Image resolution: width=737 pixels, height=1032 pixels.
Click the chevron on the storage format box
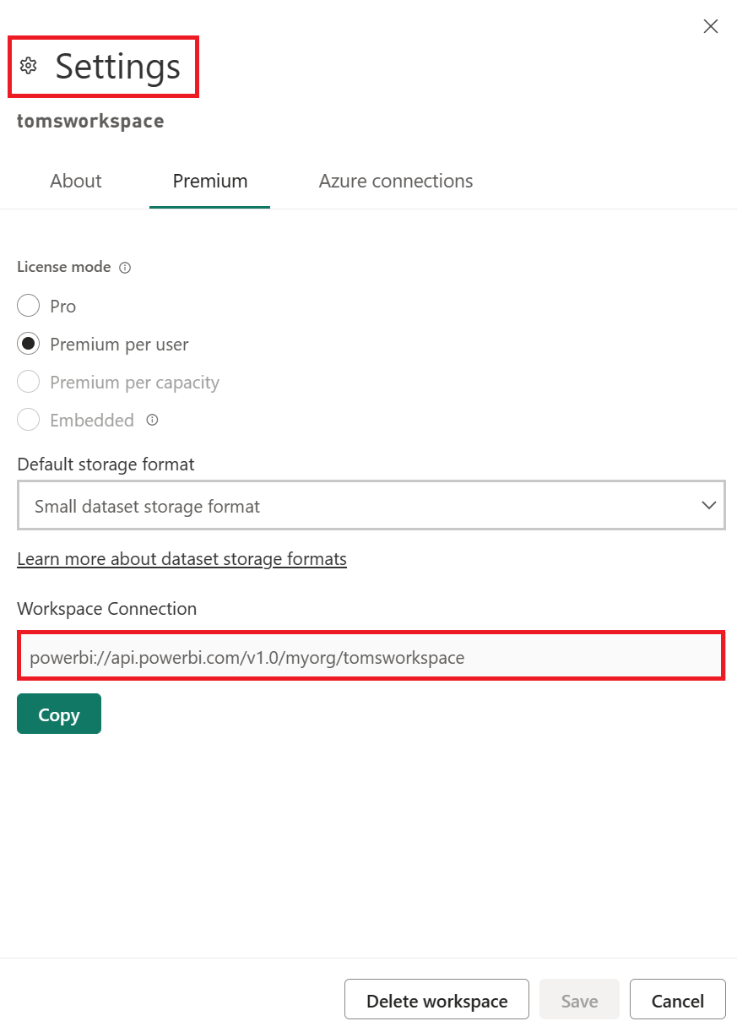pos(709,505)
